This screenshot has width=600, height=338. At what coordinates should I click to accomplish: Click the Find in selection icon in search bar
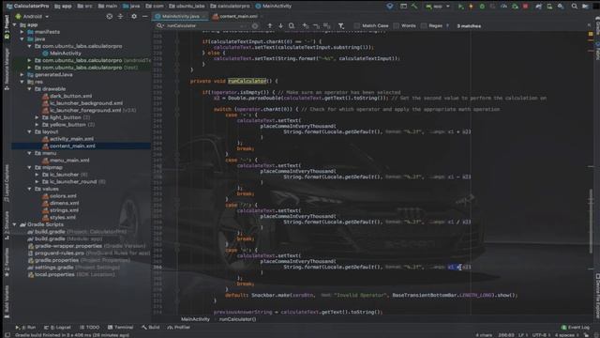(292, 25)
